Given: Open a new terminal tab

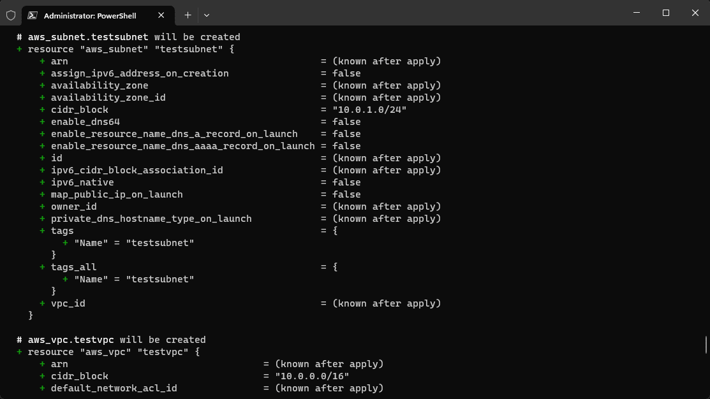Looking at the screenshot, I should click(188, 15).
